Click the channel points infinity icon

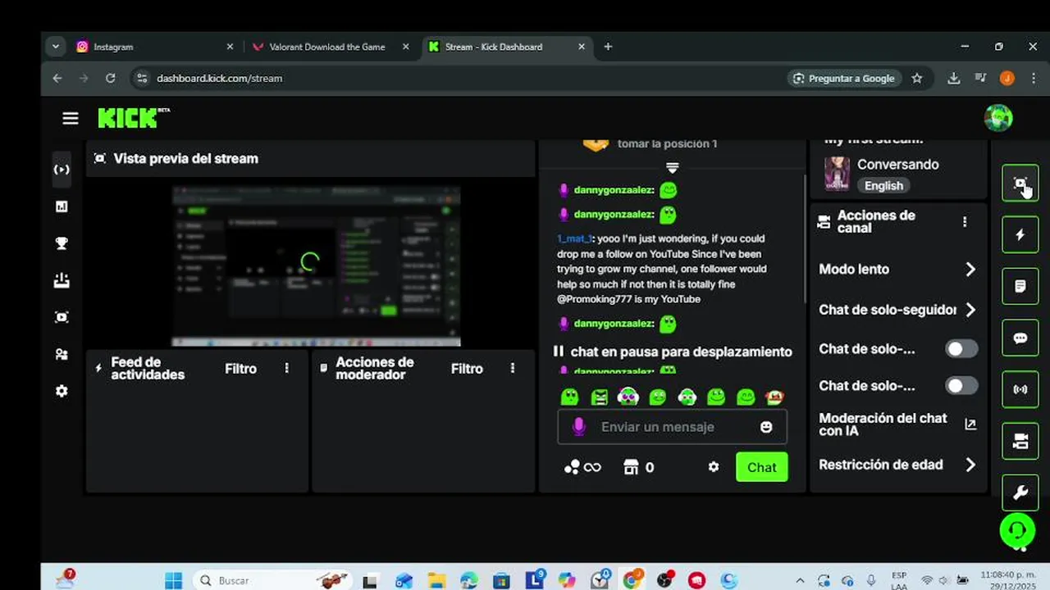click(582, 467)
